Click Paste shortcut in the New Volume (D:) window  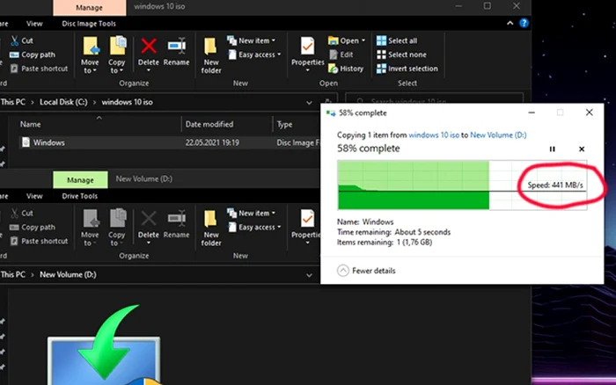click(x=39, y=241)
